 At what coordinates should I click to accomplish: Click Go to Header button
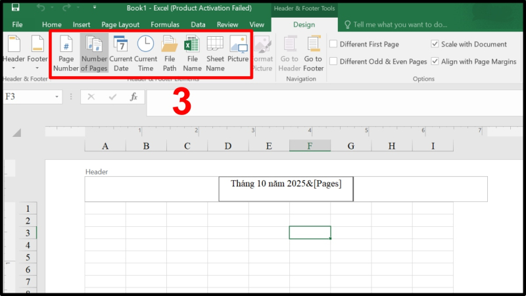[289, 53]
